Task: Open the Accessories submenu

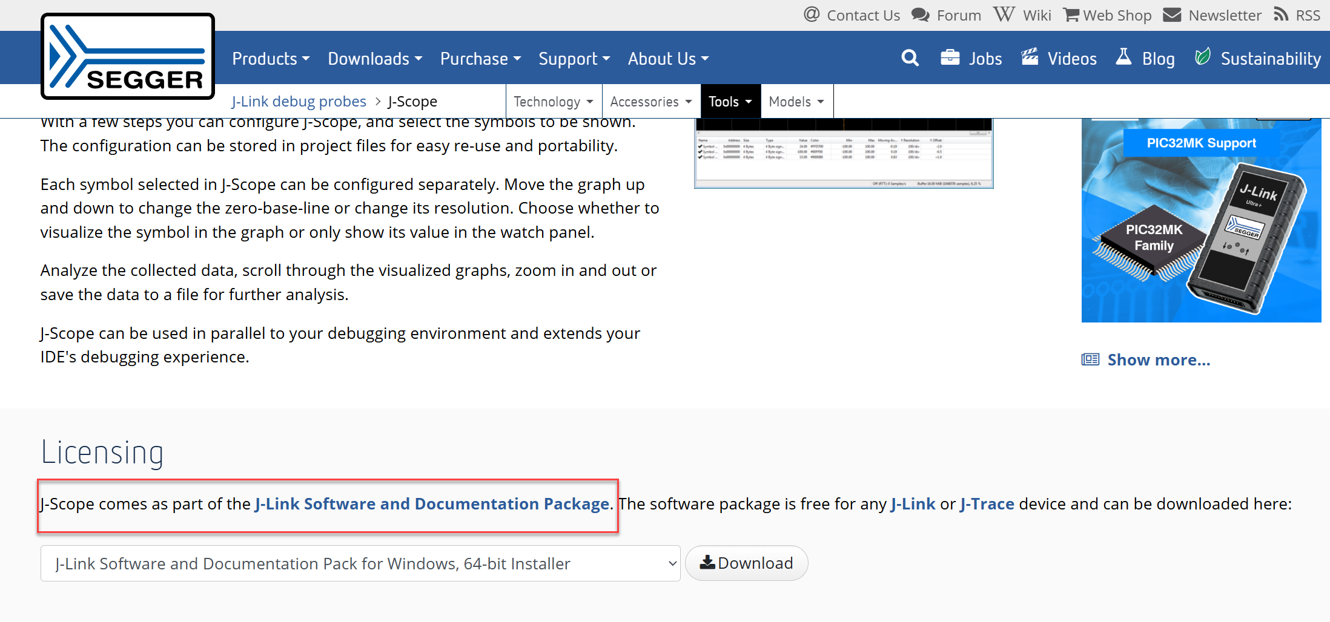Action: point(651,101)
